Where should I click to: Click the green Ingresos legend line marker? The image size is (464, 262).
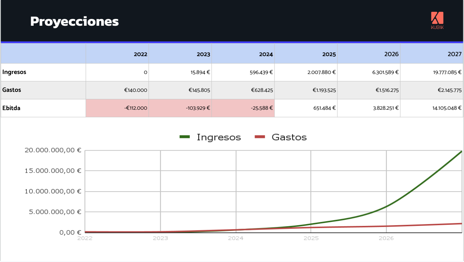[x=184, y=137]
